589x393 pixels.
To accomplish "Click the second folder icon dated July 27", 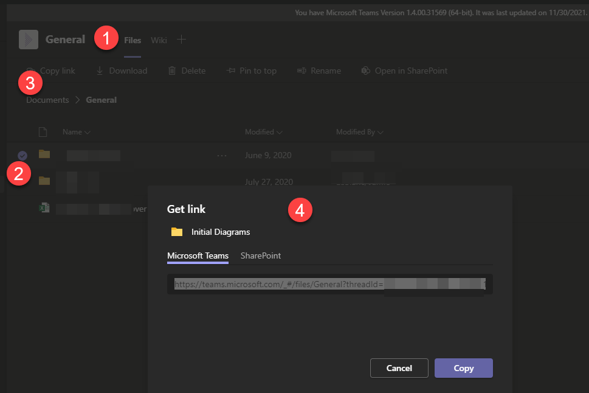I will [x=44, y=181].
